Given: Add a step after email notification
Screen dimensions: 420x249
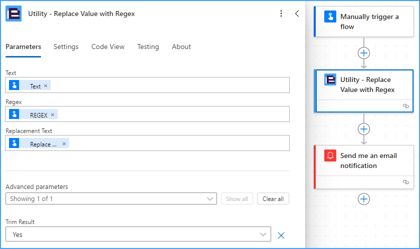Looking at the screenshot, I should point(364,199).
